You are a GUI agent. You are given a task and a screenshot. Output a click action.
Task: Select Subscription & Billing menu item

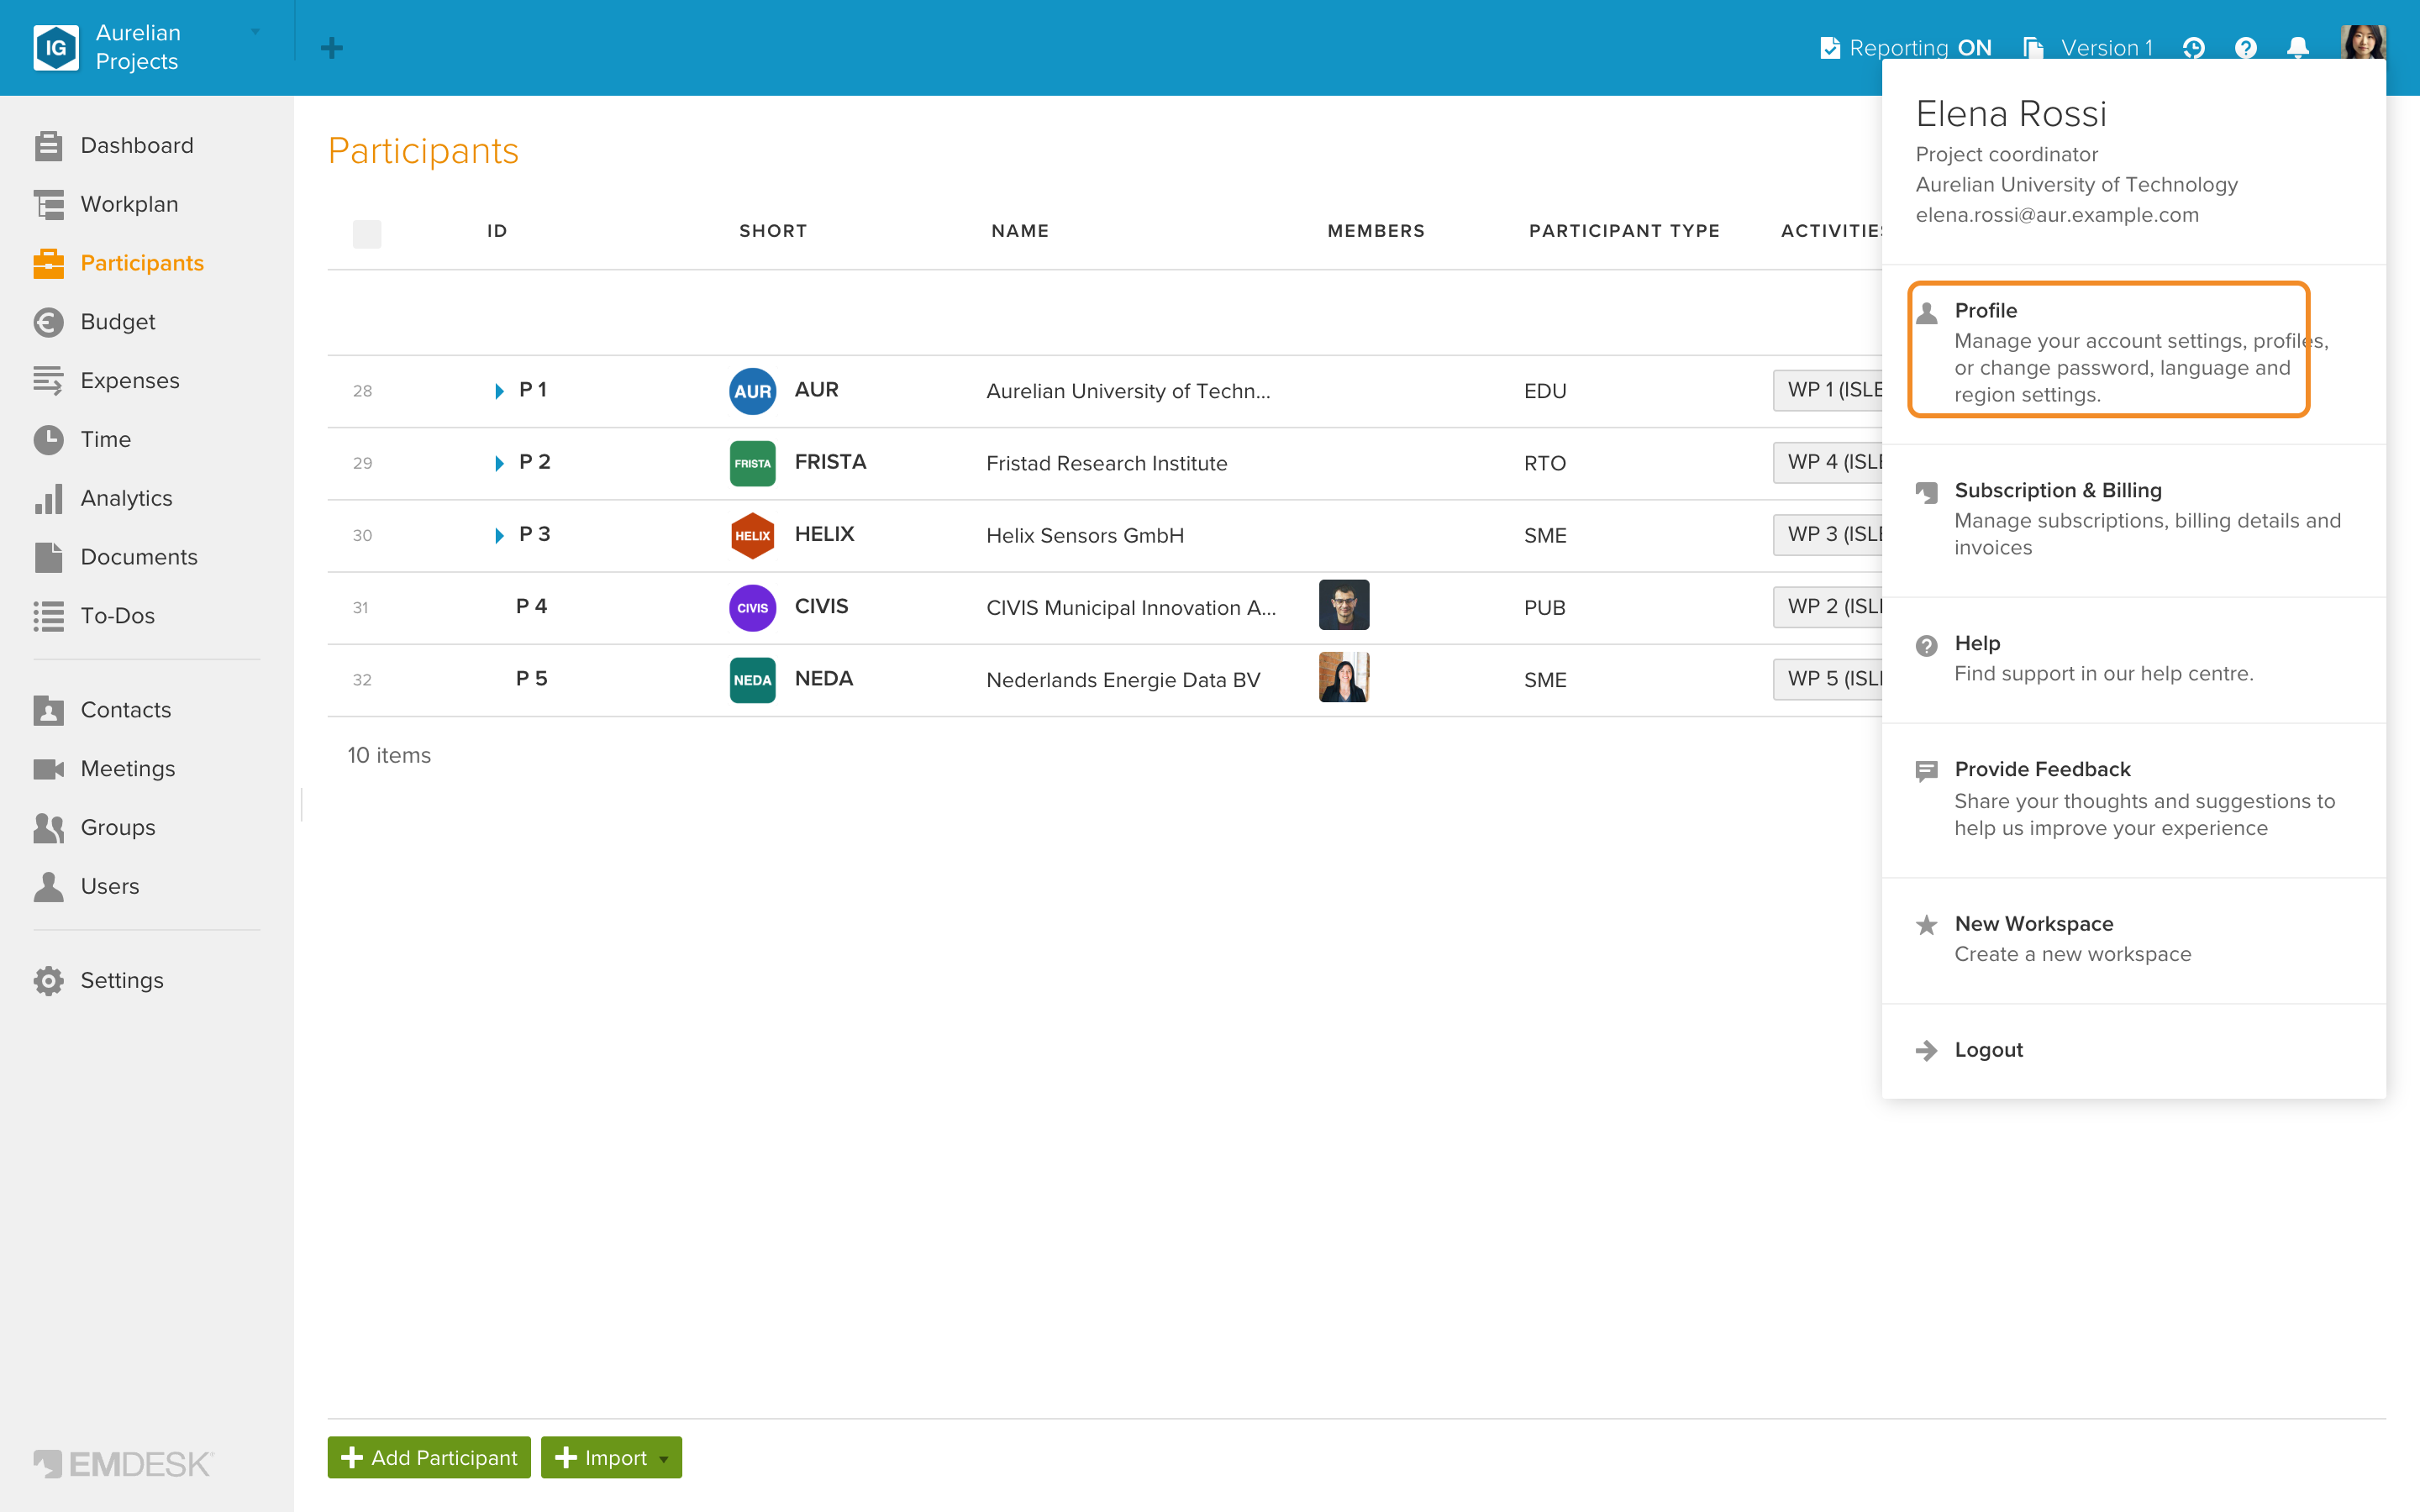2133,519
